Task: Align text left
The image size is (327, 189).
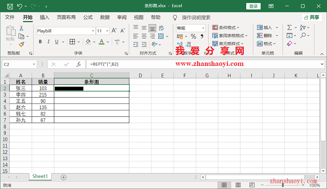Action: pyautogui.click(x=136, y=36)
